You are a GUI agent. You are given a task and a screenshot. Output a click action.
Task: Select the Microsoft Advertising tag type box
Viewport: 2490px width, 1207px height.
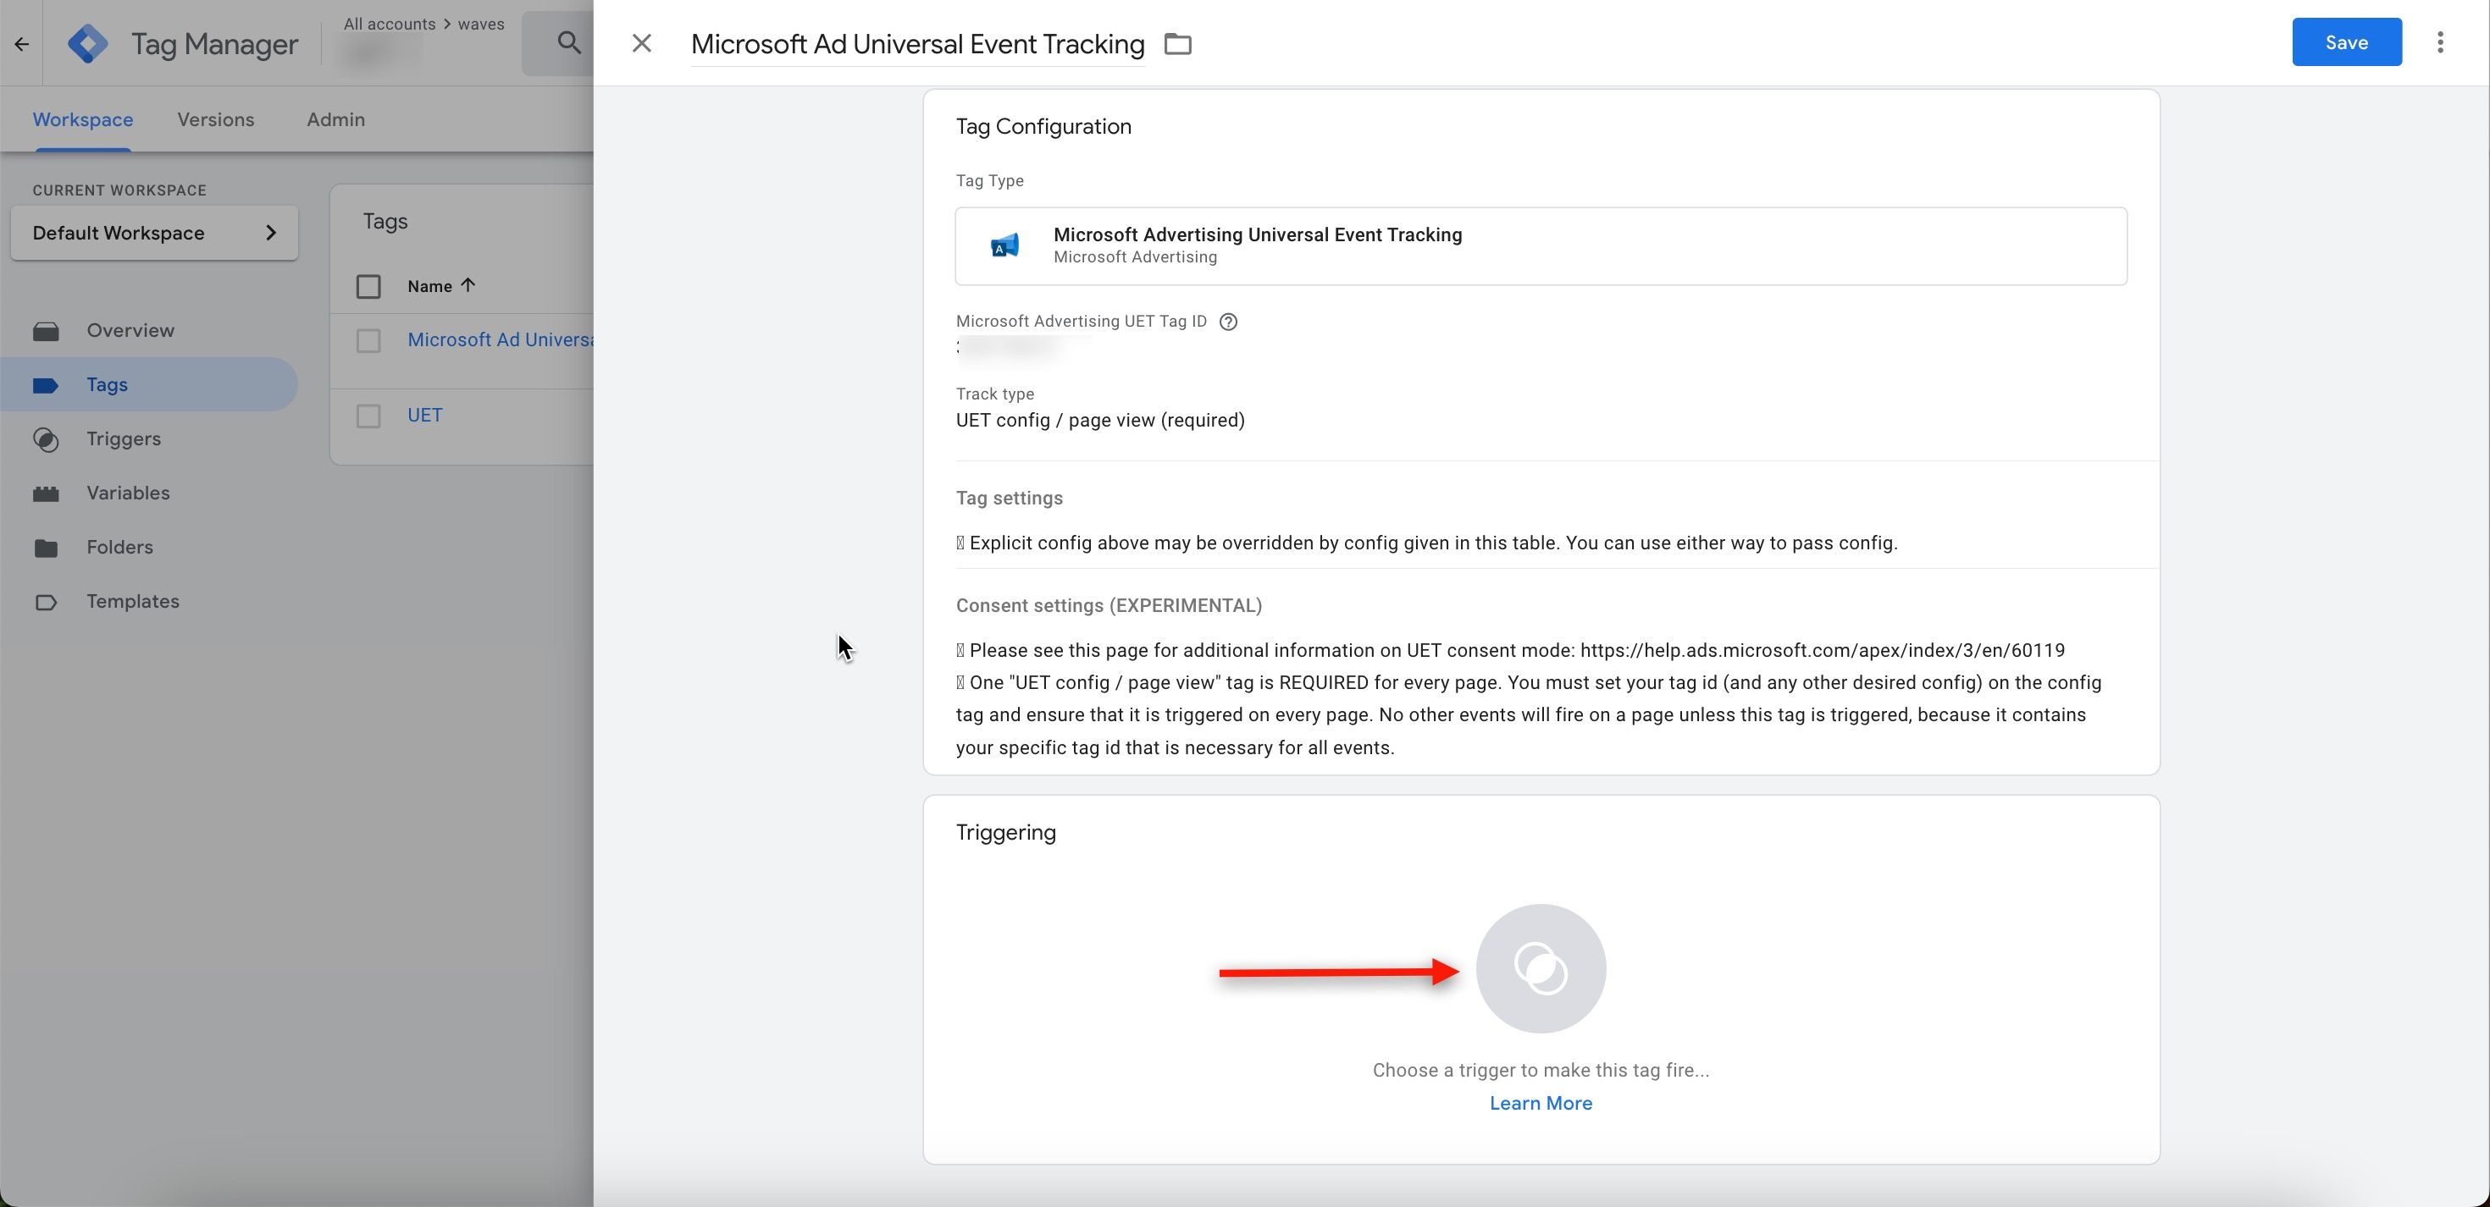[1541, 245]
